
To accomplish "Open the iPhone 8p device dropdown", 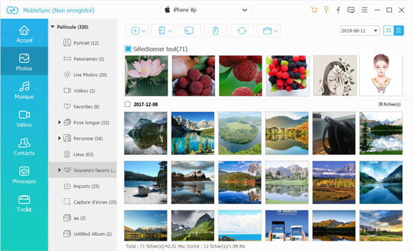I will pyautogui.click(x=205, y=10).
